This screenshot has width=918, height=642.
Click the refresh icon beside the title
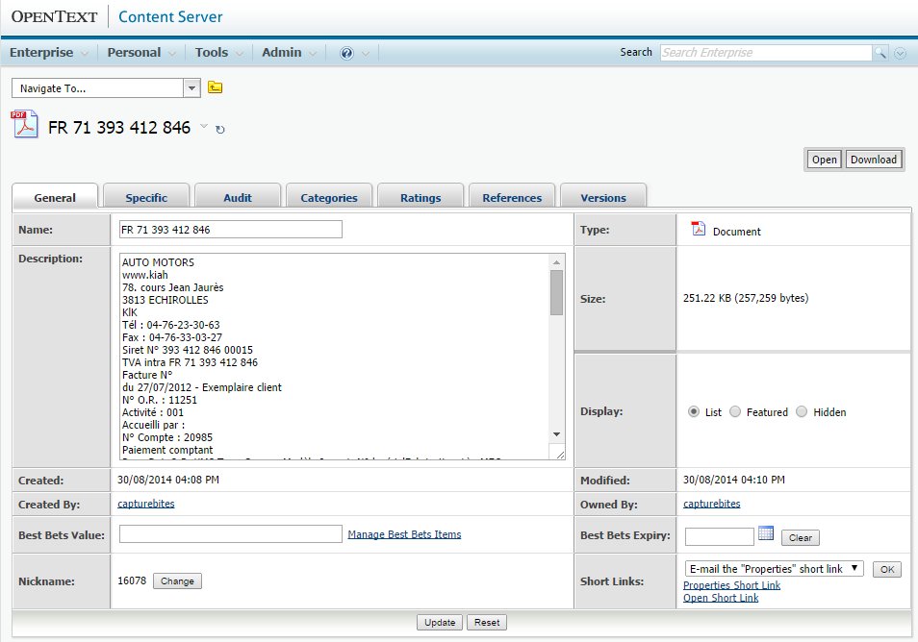220,130
